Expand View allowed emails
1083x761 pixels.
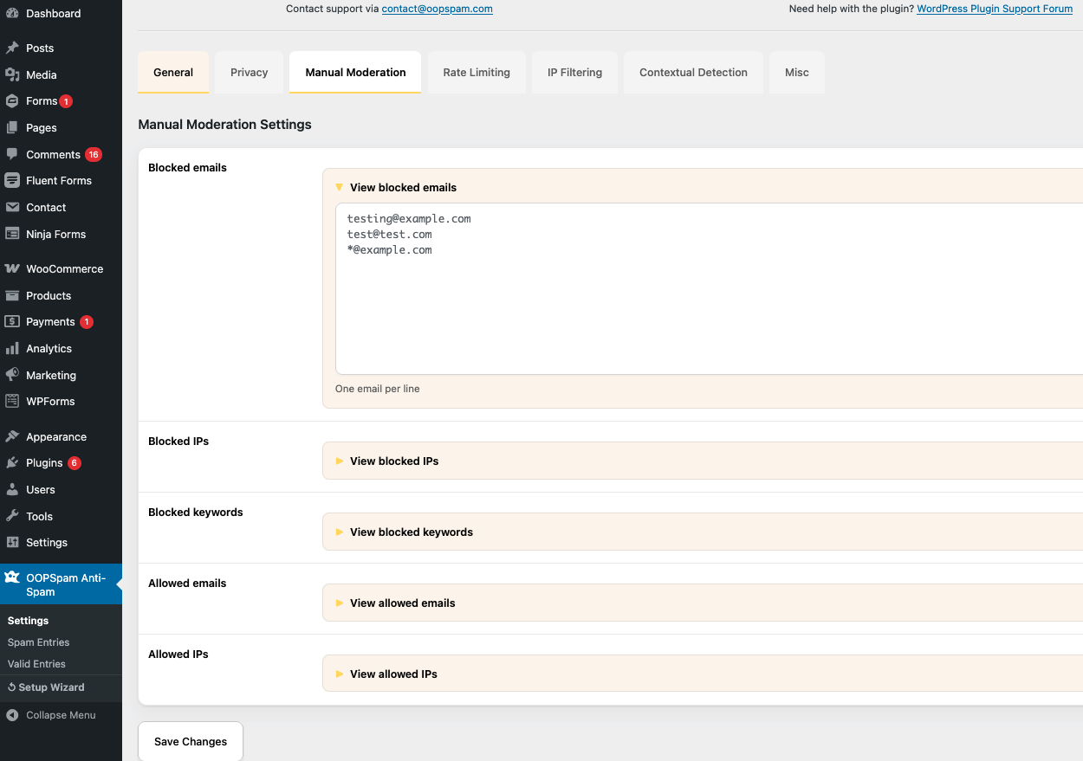pos(402,603)
